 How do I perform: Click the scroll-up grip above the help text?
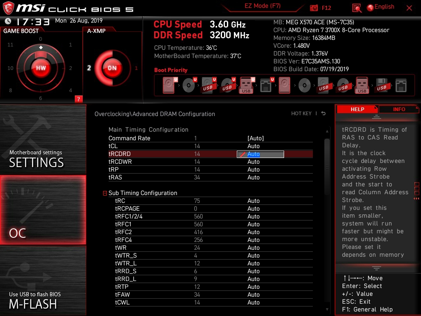[x=377, y=117]
